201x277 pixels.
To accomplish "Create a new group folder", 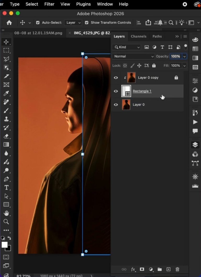I will click(x=160, y=269).
